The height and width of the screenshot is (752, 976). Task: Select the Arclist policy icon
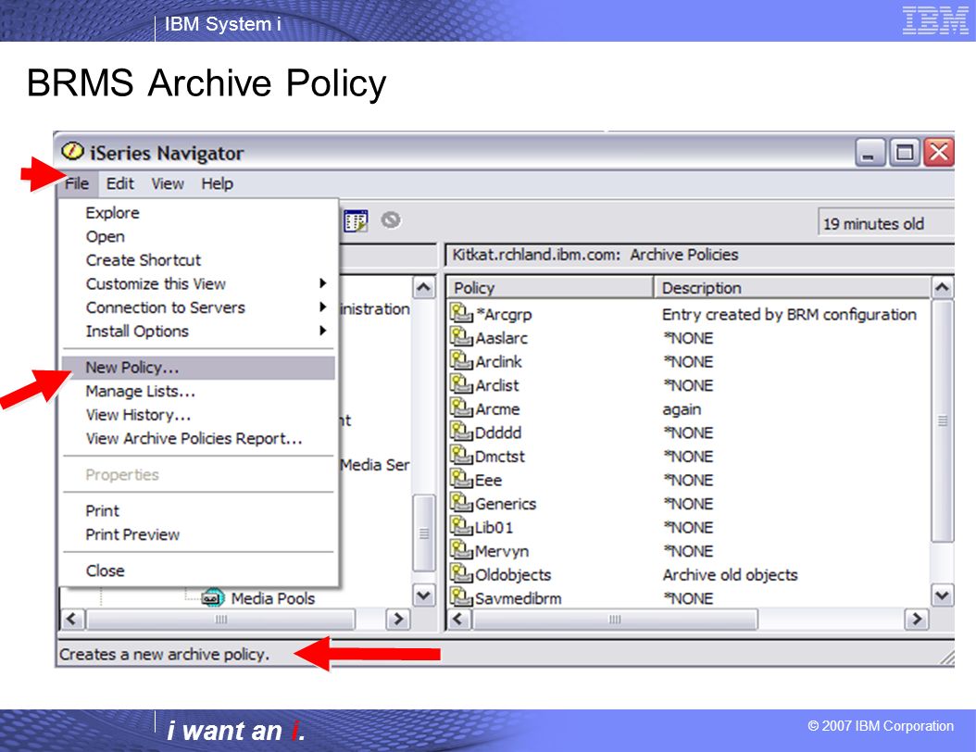461,384
